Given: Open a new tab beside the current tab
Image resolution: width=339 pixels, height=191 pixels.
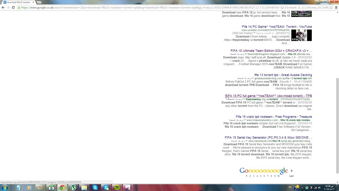Looking at the screenshot, I should click(x=39, y=2).
